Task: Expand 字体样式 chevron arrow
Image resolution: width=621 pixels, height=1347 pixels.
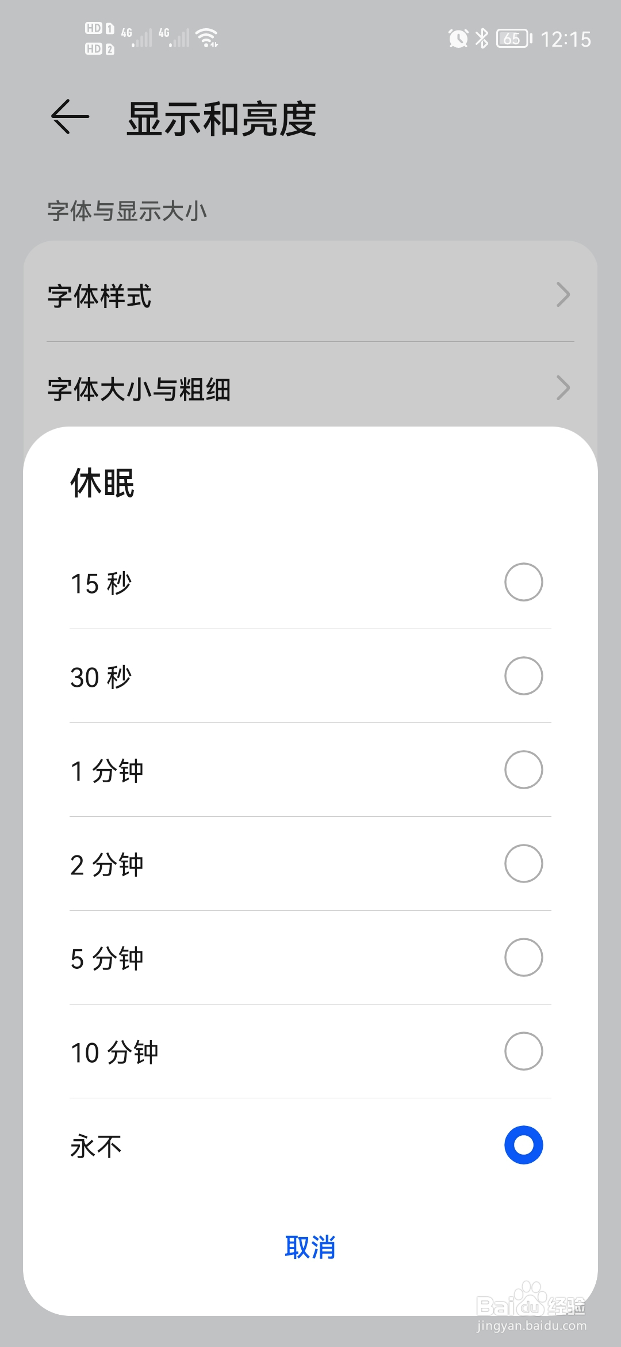Action: coord(563,295)
